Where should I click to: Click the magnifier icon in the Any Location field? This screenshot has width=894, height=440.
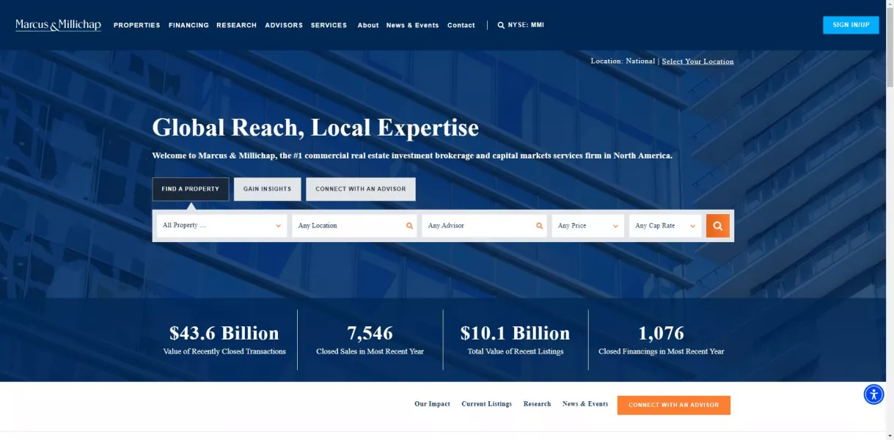tap(409, 226)
